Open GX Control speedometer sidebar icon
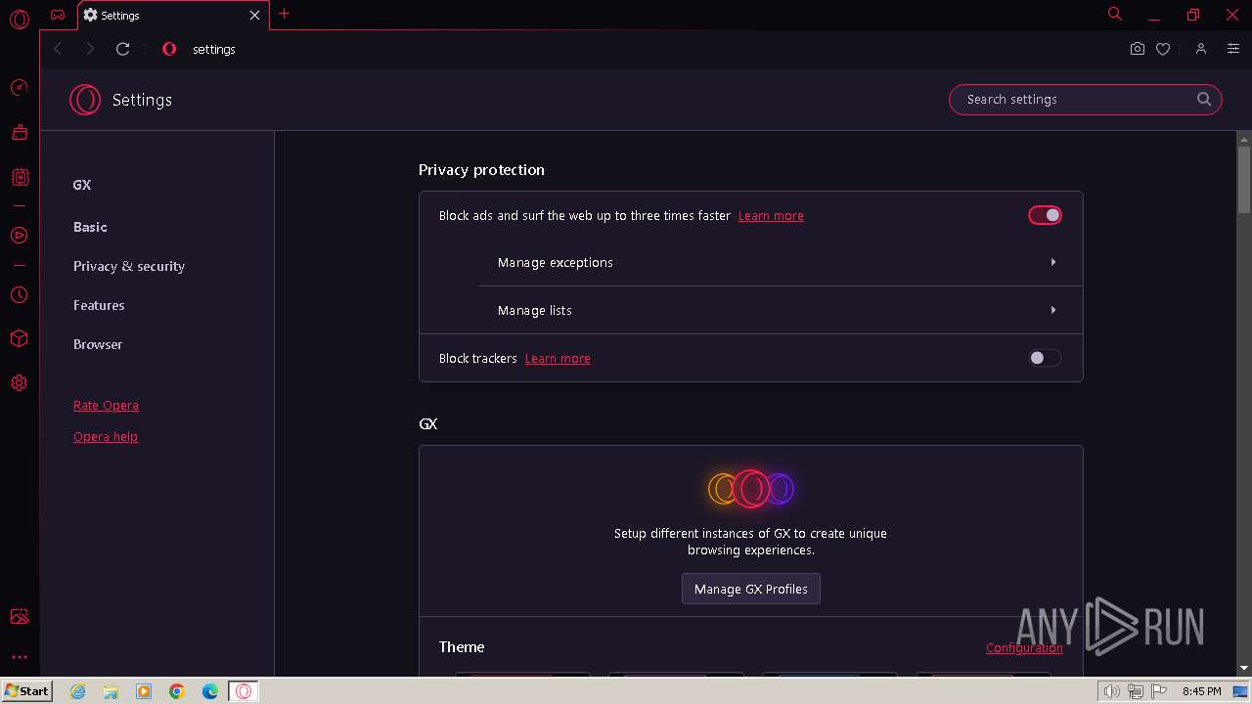The width and height of the screenshot is (1252, 704). pyautogui.click(x=19, y=88)
